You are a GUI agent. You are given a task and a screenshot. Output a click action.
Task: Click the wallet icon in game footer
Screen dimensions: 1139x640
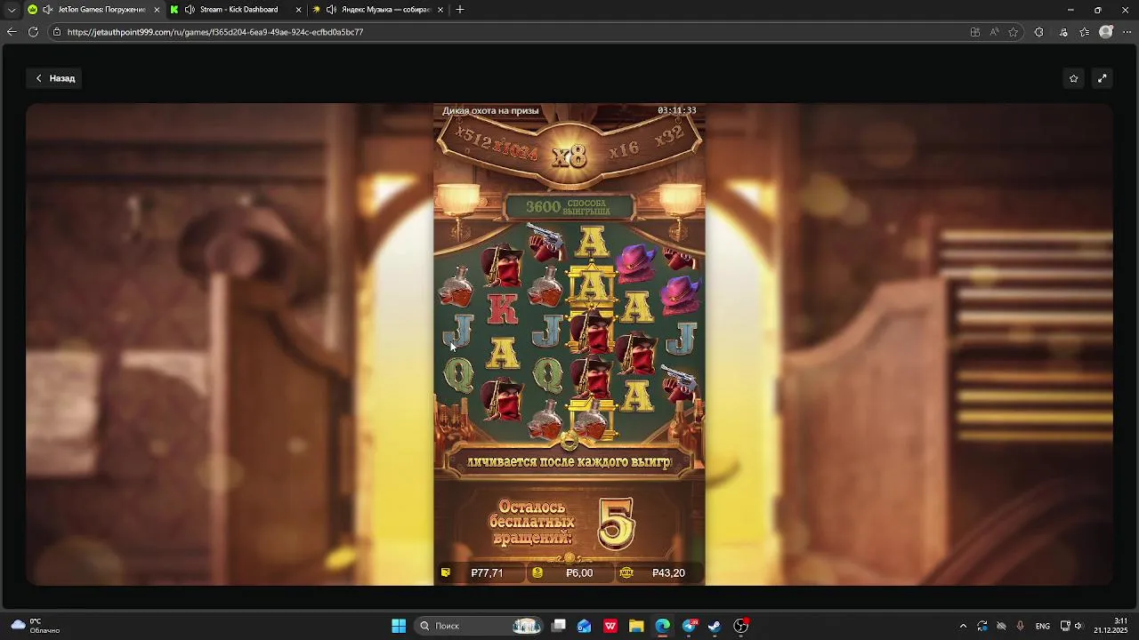point(446,573)
